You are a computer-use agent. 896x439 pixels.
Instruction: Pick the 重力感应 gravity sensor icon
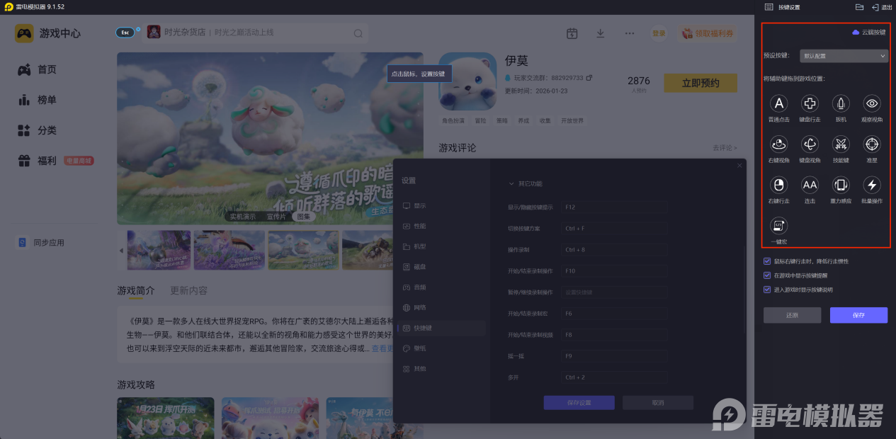(x=841, y=186)
